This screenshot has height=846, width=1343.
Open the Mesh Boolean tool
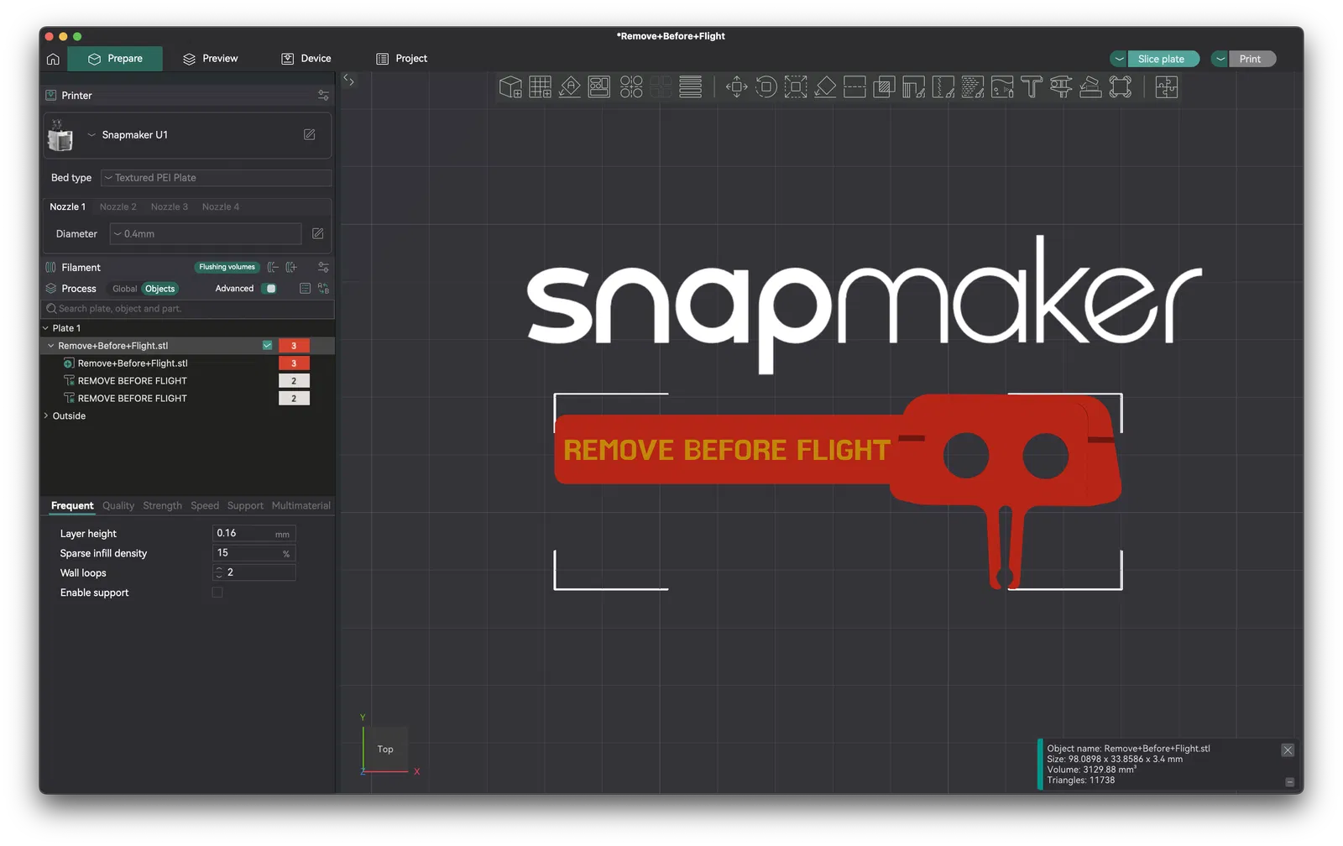click(x=884, y=87)
